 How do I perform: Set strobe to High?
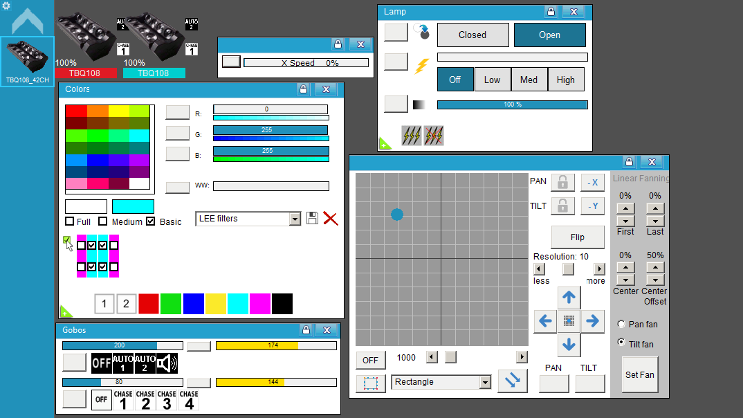pos(566,80)
